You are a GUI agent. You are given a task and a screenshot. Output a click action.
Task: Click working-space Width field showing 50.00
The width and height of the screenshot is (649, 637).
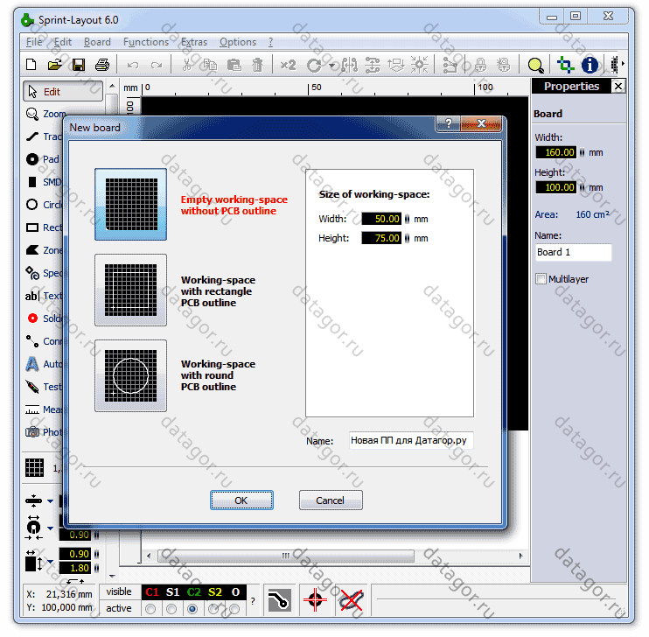(381, 219)
